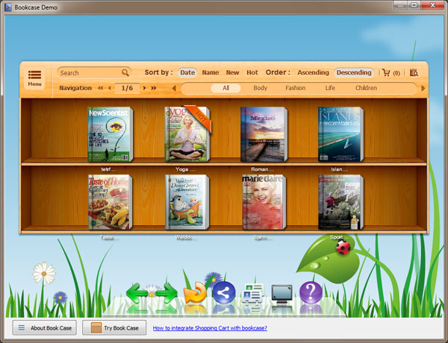This screenshot has height=343, width=448.
Task: Select the Children category tab
Action: pos(367,88)
